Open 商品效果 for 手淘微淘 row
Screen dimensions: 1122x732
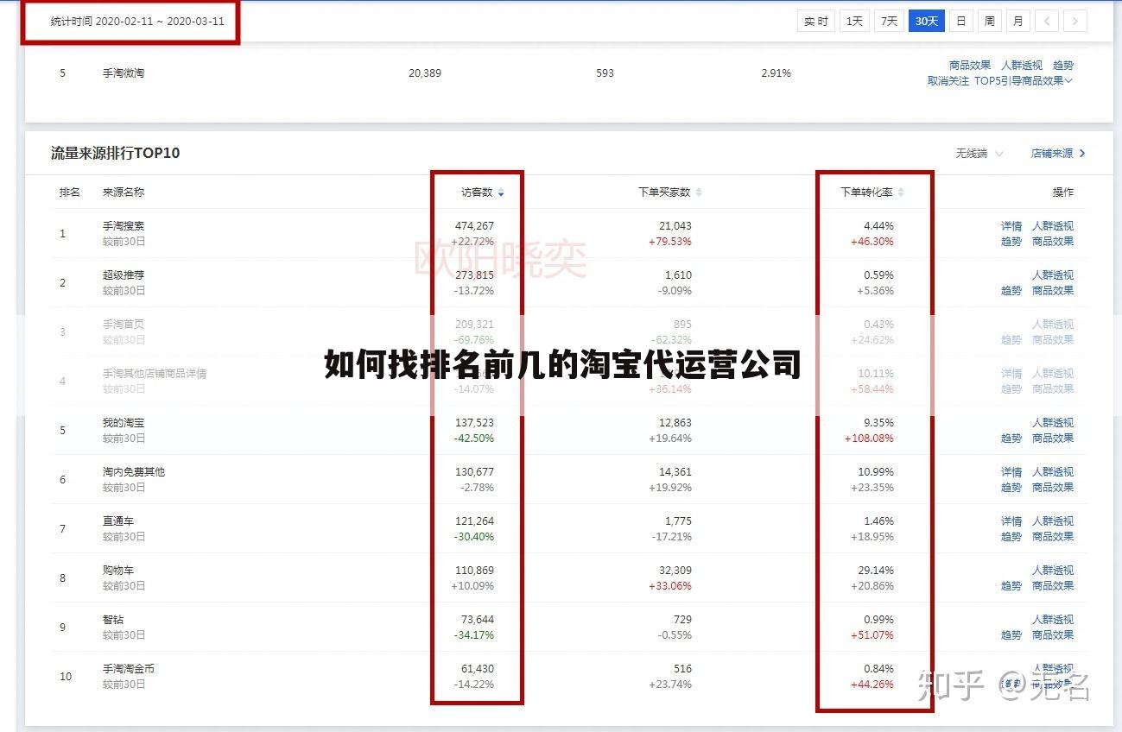pyautogui.click(x=970, y=66)
